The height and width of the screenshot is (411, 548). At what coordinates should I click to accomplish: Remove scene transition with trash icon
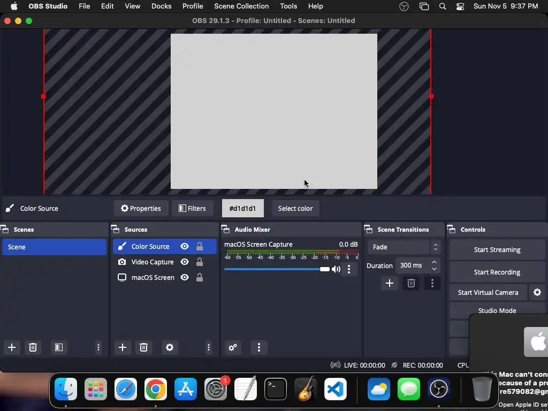pyautogui.click(x=411, y=283)
